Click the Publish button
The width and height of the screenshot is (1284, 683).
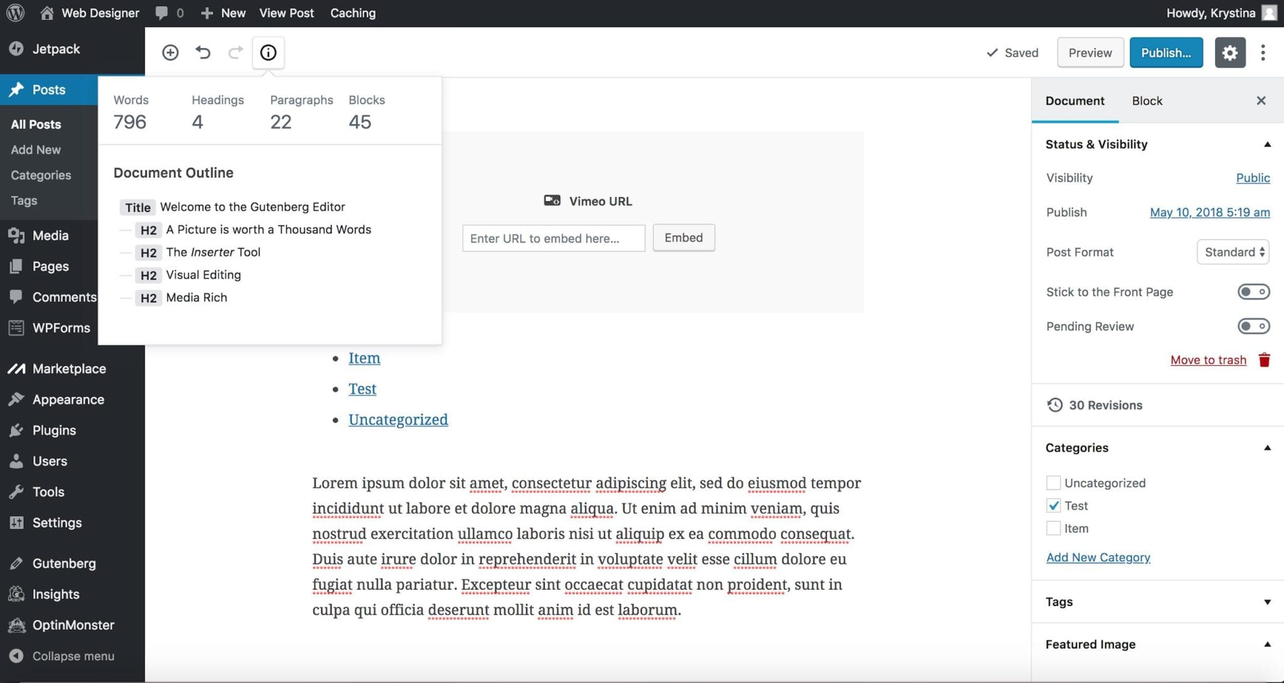click(1166, 53)
